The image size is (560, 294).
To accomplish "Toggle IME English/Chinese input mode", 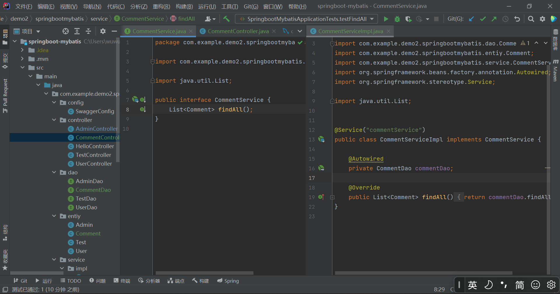I will 473,285.
